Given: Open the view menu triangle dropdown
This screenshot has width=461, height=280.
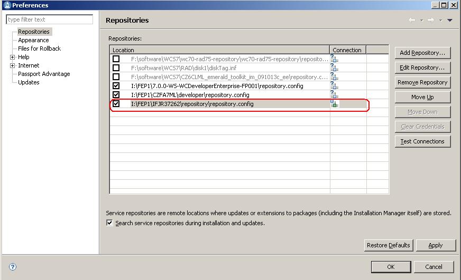Looking at the screenshot, I should tap(450, 20).
